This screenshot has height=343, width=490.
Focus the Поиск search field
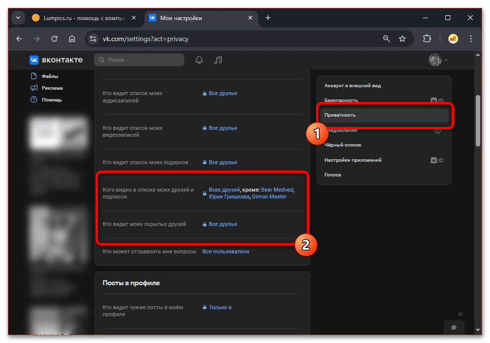point(139,60)
